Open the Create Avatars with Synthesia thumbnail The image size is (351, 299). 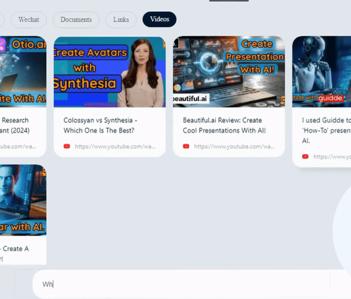pyautogui.click(x=110, y=71)
